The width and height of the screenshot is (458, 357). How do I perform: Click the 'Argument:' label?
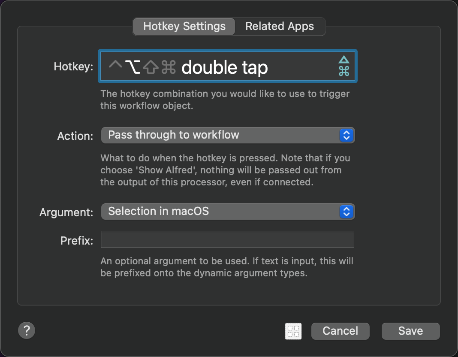(x=66, y=212)
